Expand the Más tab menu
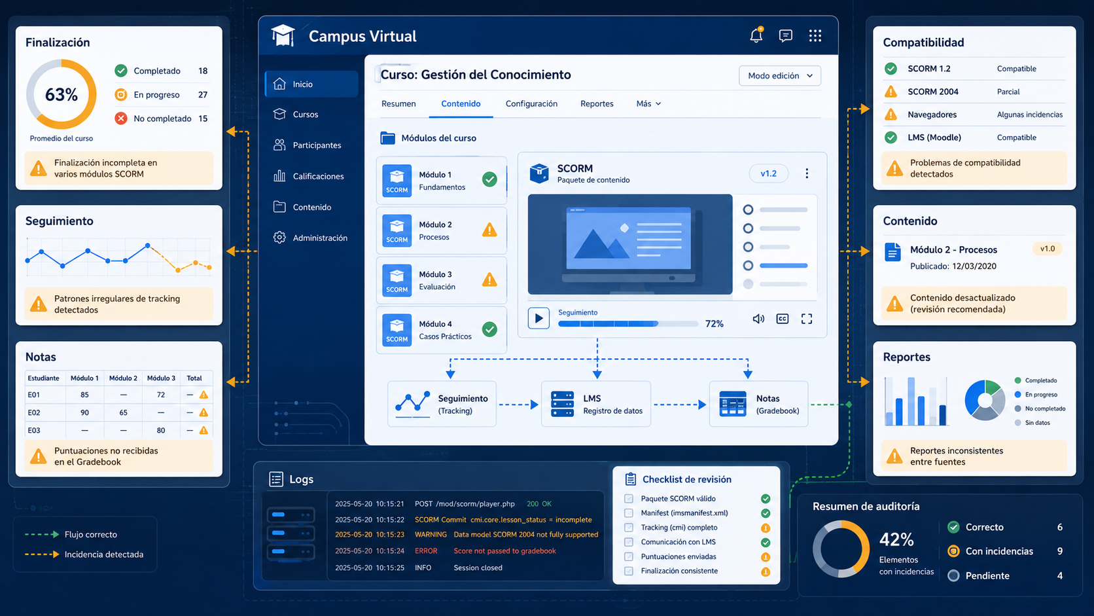The height and width of the screenshot is (616, 1094). [648, 103]
